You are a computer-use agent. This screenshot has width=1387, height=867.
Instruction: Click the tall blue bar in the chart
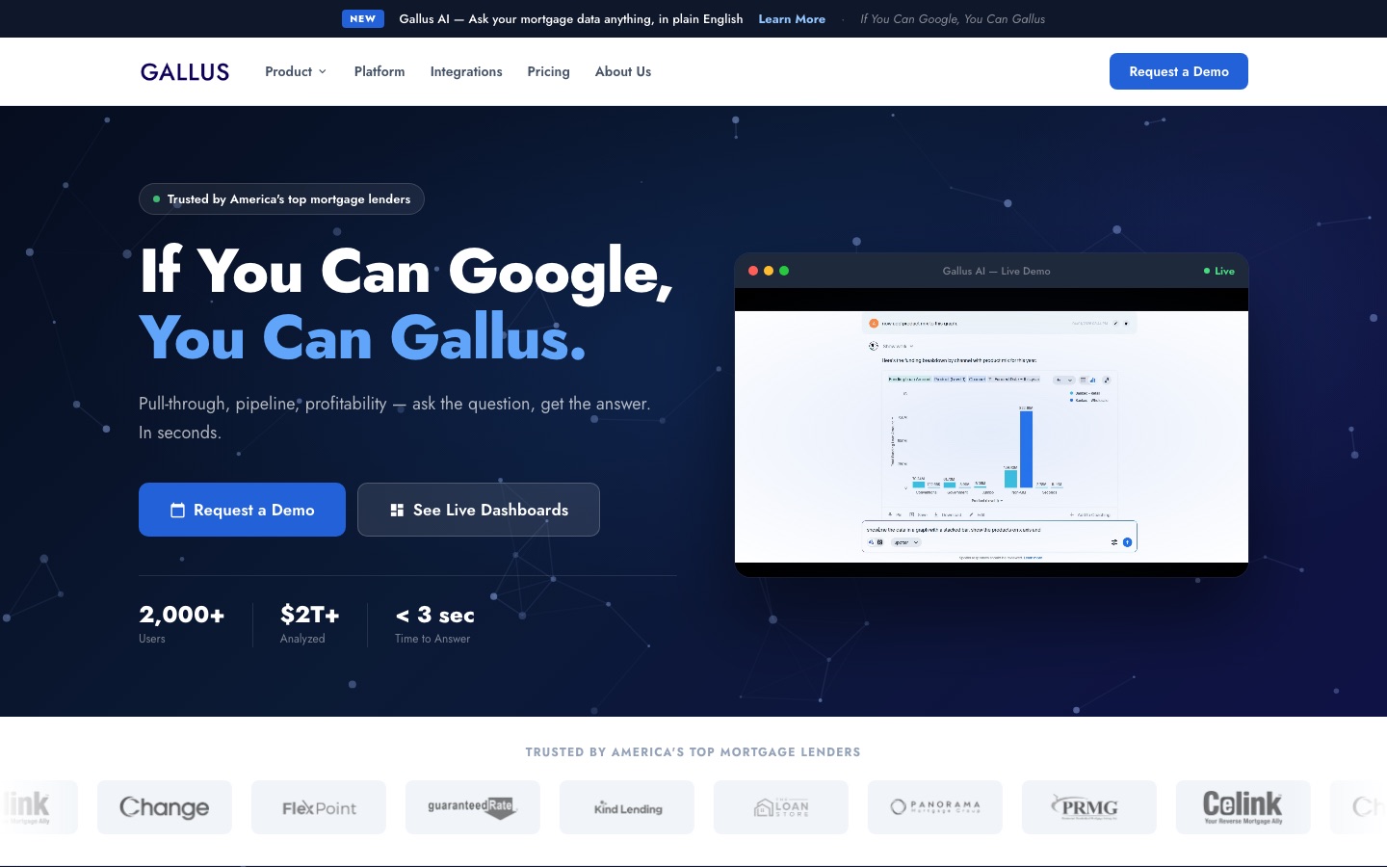pos(1026,449)
